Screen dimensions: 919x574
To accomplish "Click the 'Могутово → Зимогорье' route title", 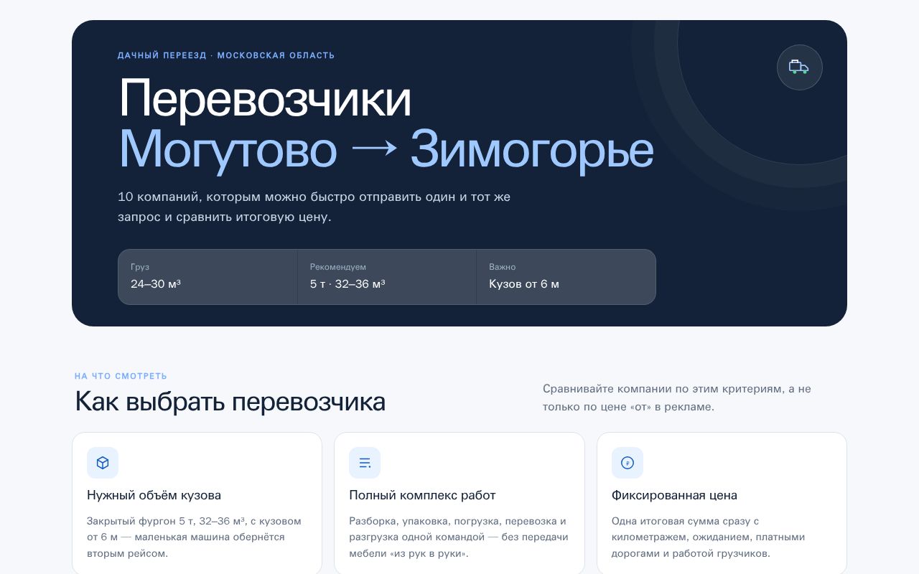I will coord(386,149).
